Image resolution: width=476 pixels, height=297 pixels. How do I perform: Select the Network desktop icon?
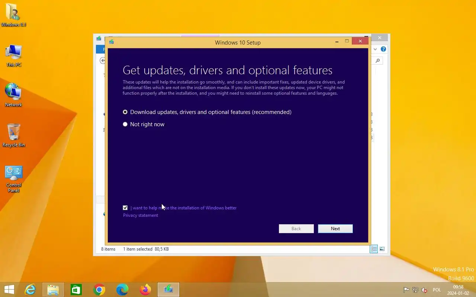pyautogui.click(x=14, y=95)
